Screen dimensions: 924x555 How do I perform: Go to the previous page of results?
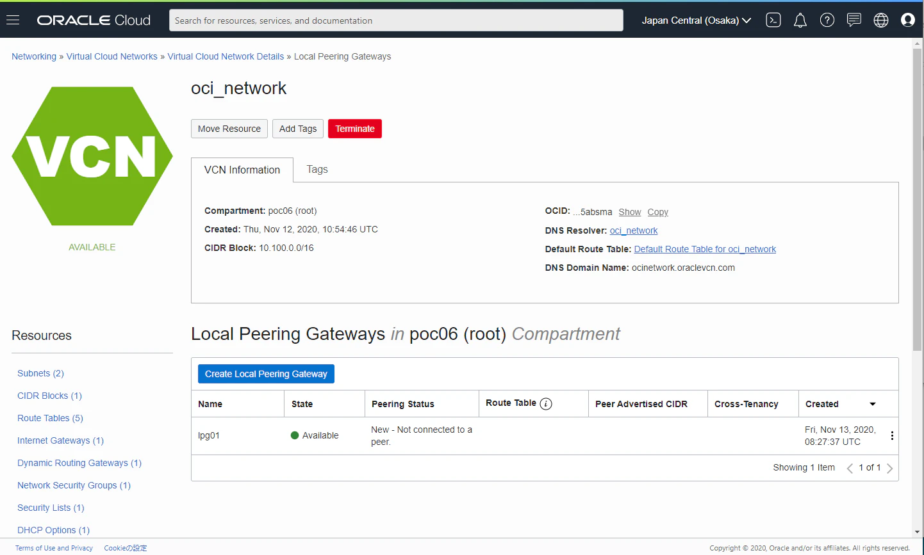click(x=850, y=468)
